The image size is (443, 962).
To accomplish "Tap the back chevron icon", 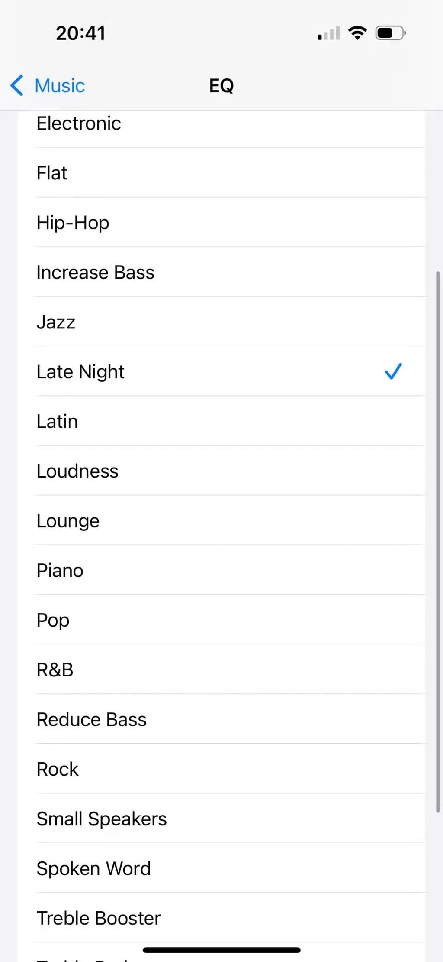I will point(17,85).
